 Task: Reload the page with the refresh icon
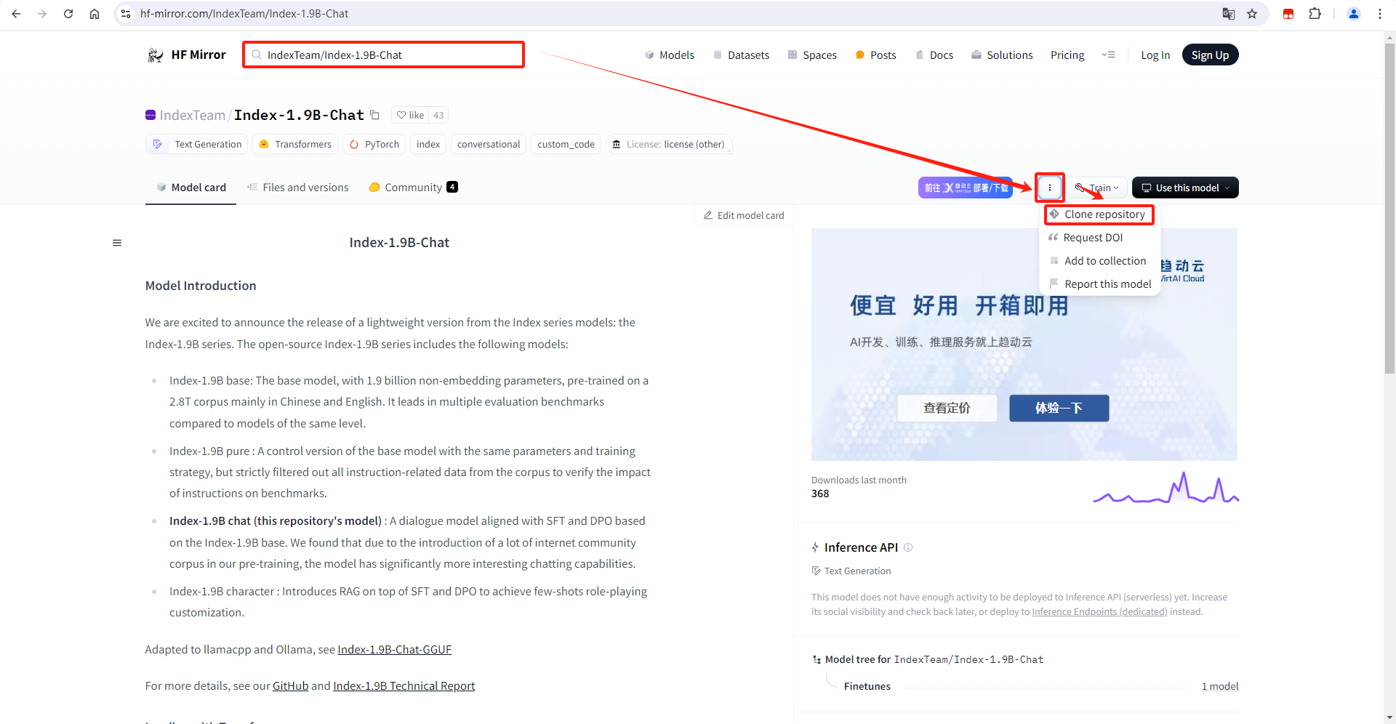pyautogui.click(x=68, y=14)
